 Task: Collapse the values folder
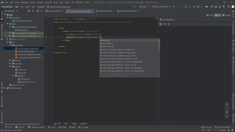[x=10, y=67]
